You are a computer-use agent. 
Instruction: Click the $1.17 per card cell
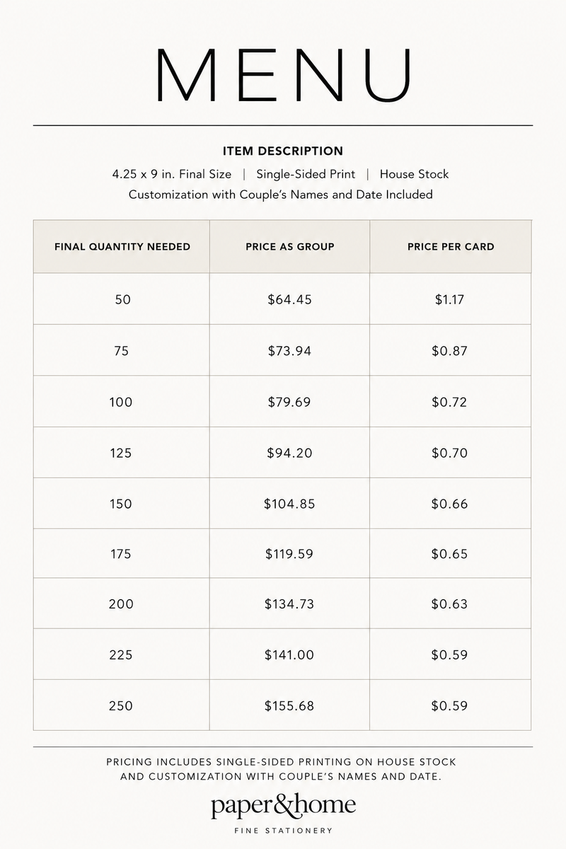(451, 299)
